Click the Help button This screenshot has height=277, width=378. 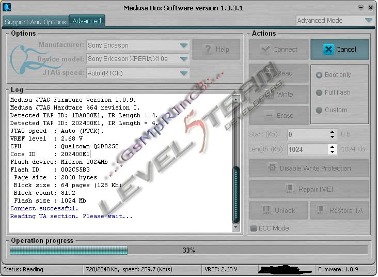point(216,49)
